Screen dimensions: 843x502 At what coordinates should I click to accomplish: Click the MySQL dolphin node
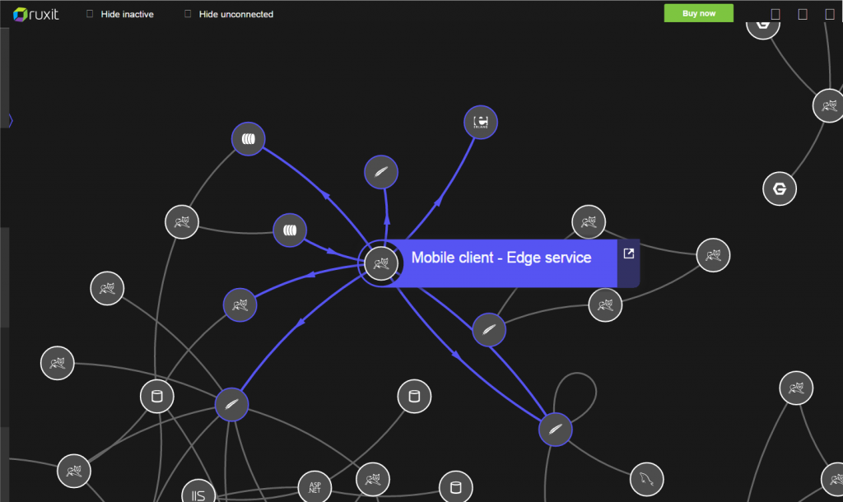coord(646,480)
